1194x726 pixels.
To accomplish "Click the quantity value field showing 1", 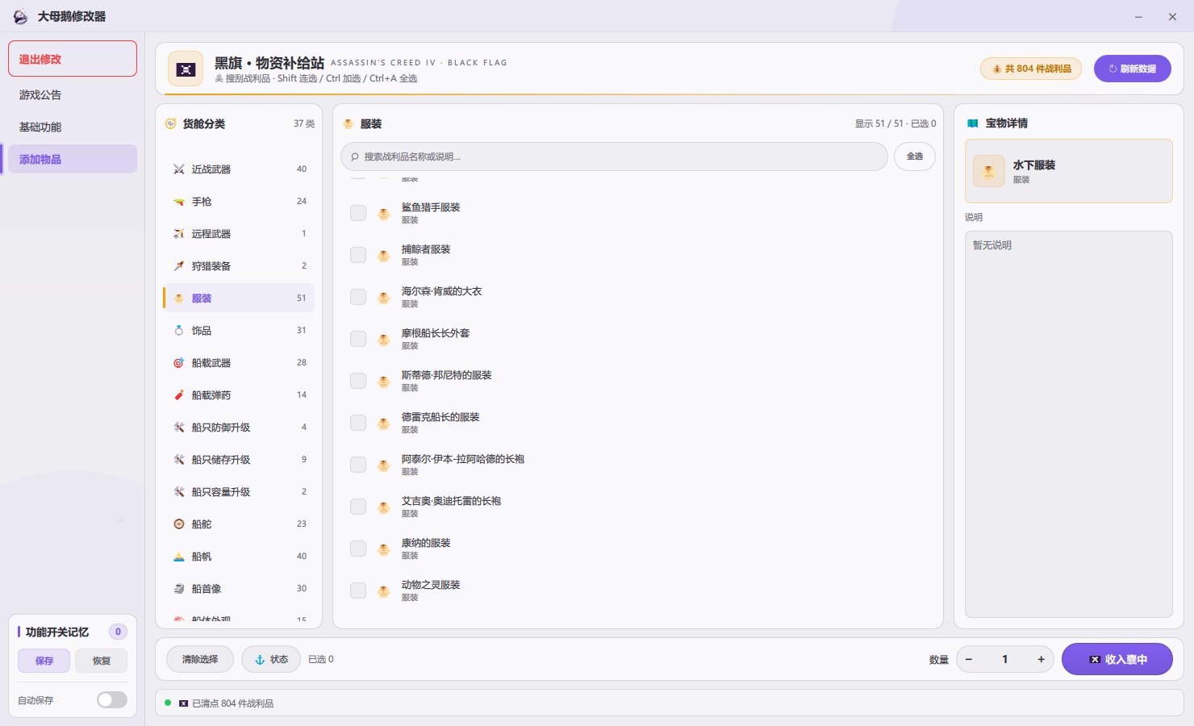I will [1005, 659].
